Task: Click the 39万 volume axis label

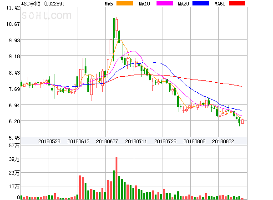Action: coord(14,159)
